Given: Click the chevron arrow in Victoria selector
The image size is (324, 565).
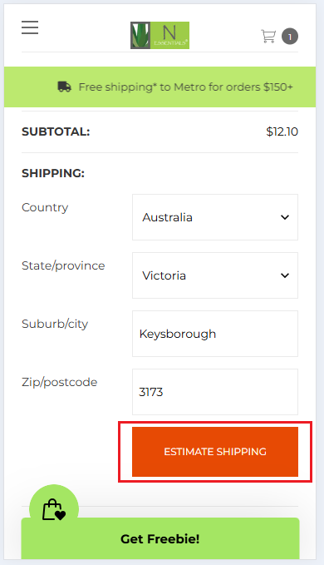Looking at the screenshot, I should point(285,275).
